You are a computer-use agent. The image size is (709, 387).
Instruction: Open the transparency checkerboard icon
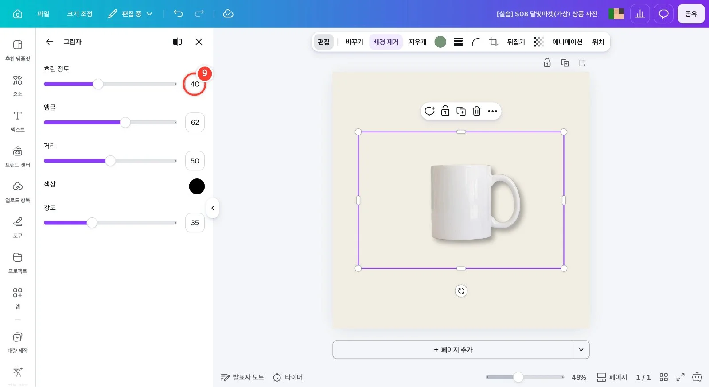click(x=538, y=42)
